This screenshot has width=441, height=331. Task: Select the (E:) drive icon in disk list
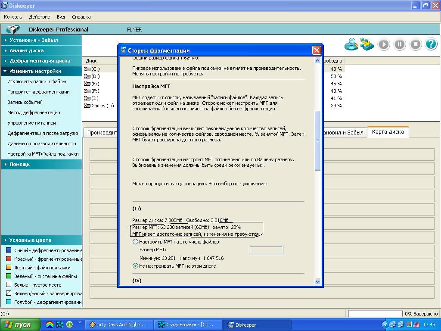coord(87,84)
